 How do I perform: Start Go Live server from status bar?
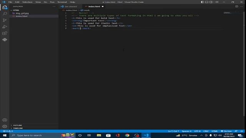[x=226, y=131]
